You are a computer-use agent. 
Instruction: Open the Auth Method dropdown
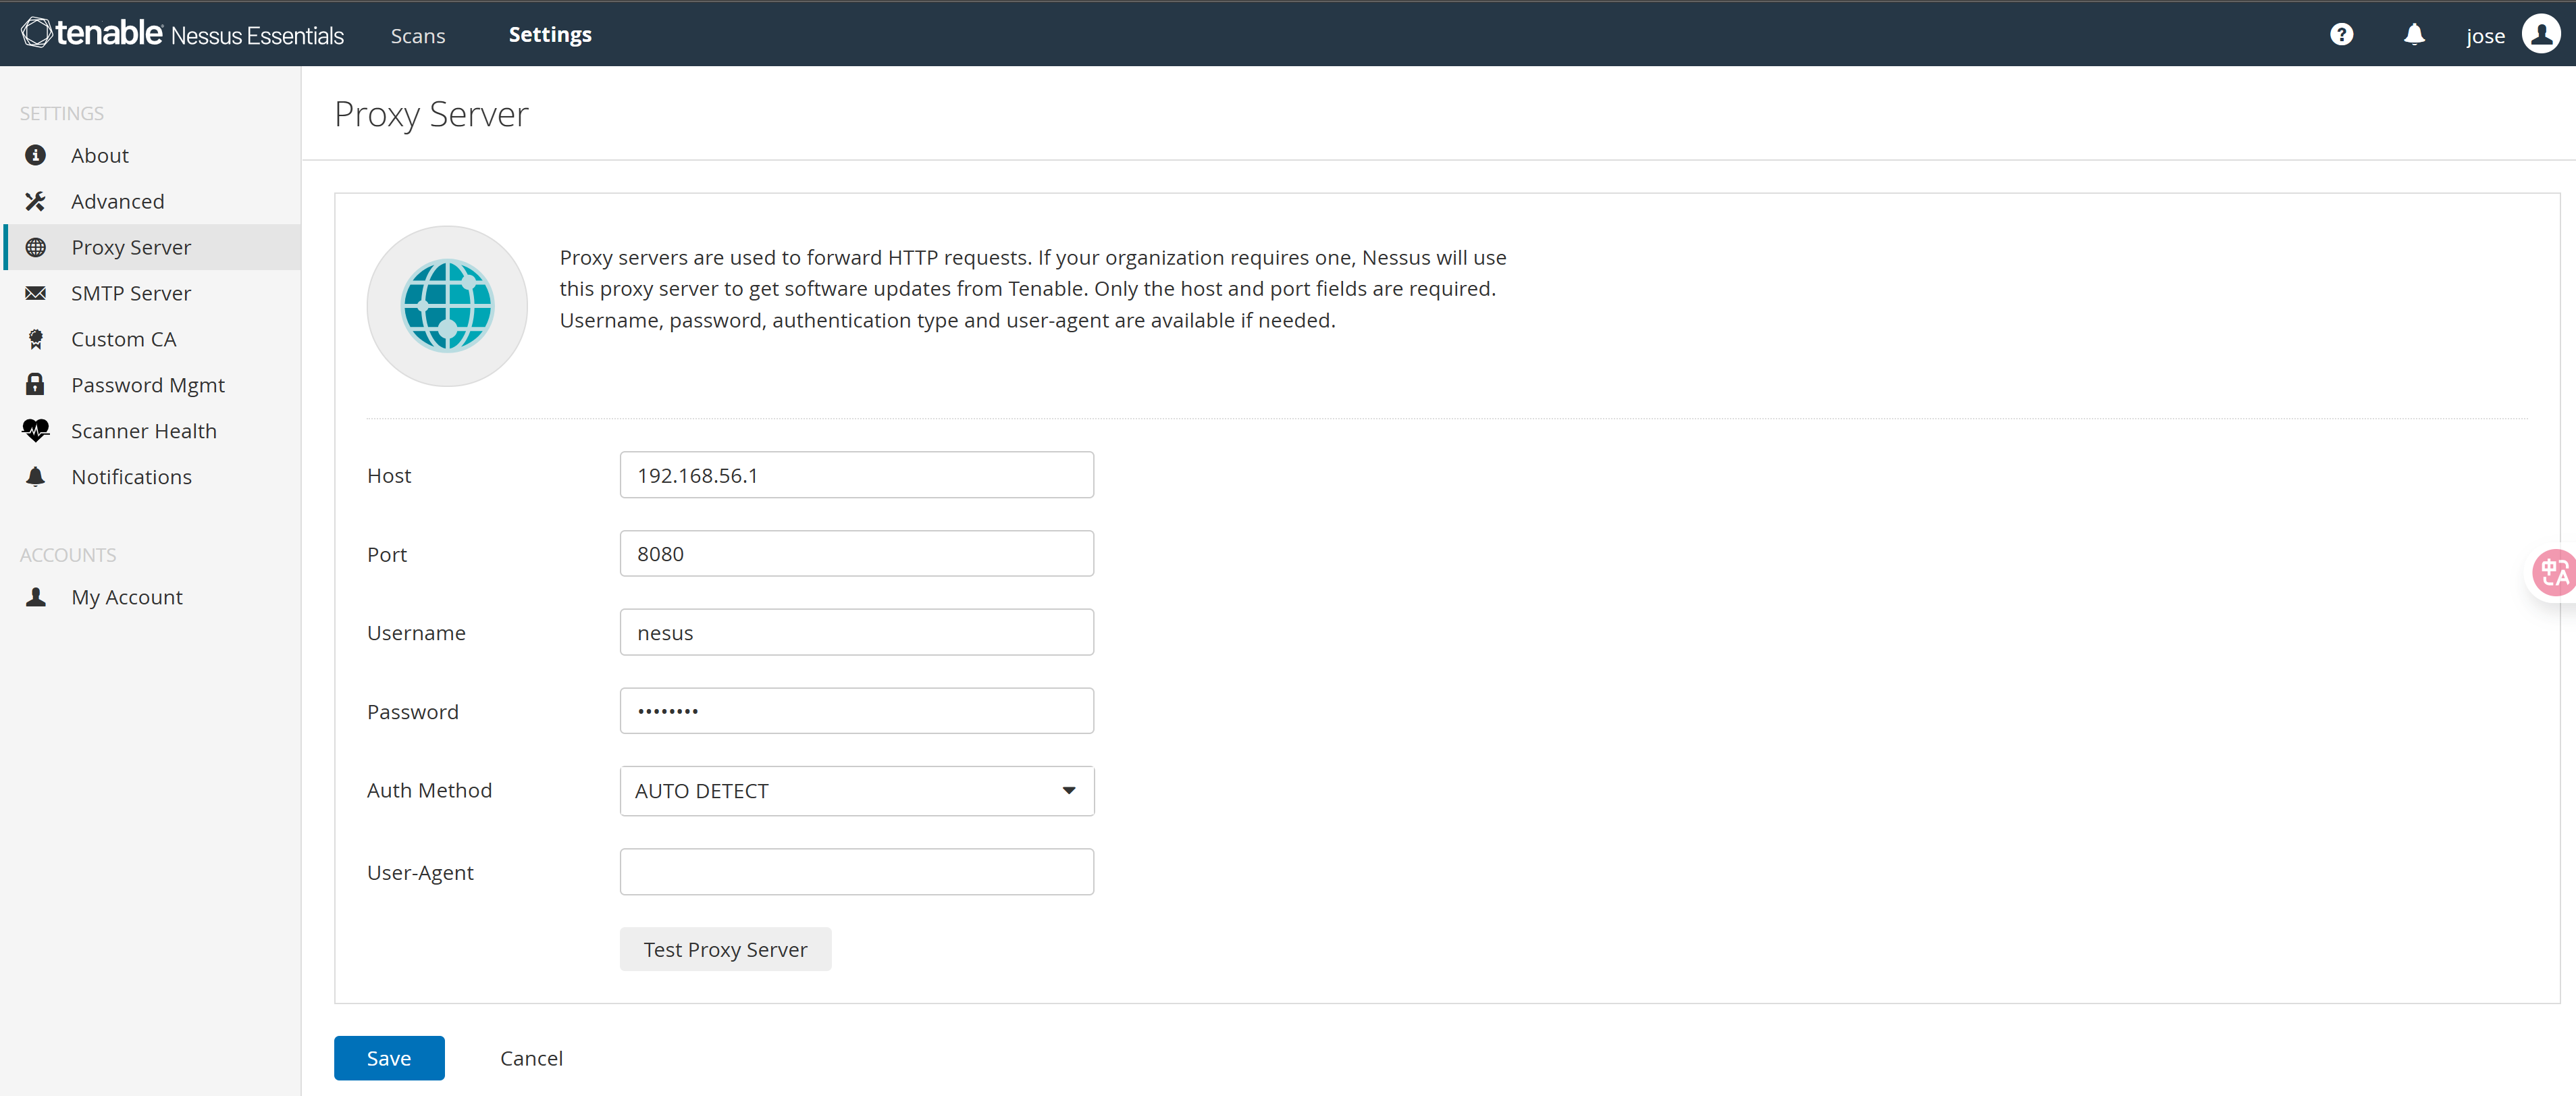tap(857, 791)
